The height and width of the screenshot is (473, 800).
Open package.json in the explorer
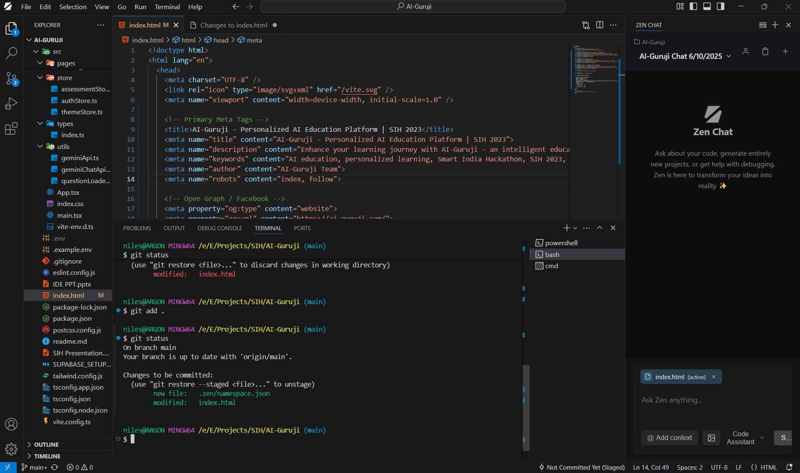coord(72,318)
